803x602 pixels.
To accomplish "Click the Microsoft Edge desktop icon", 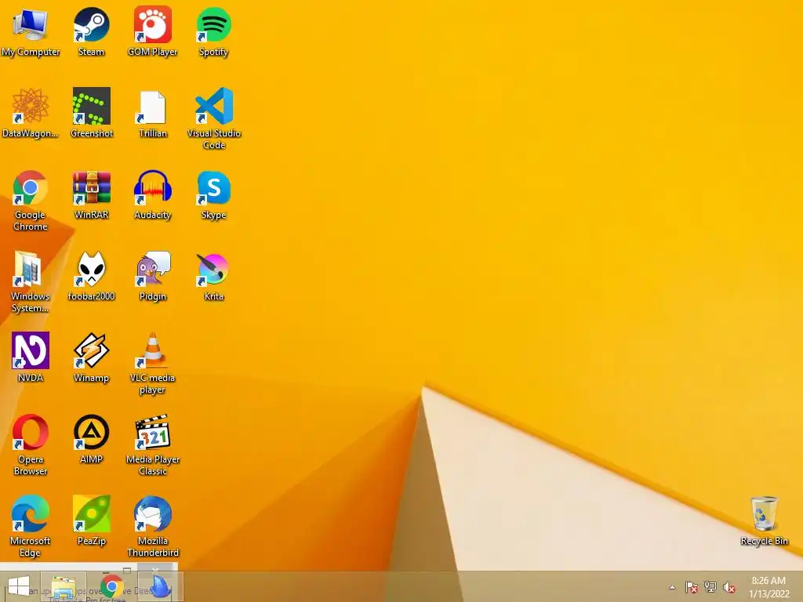I will click(31, 513).
